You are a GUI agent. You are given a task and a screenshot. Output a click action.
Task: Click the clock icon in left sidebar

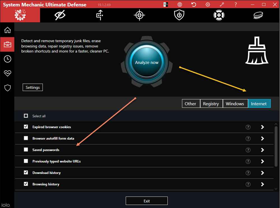pos(7,59)
